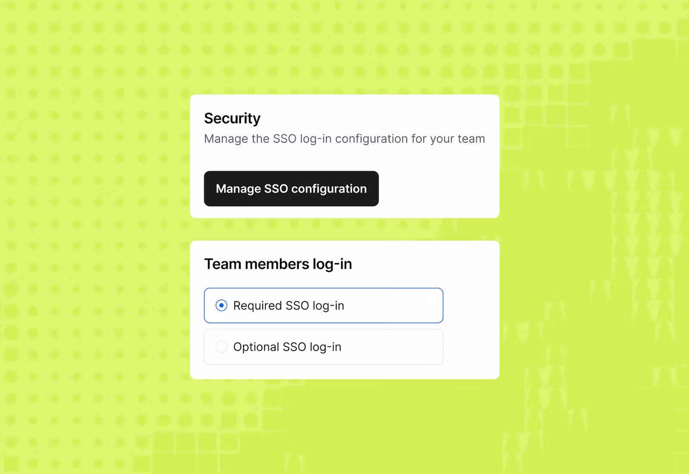Viewport: 689px width, 474px height.
Task: Select the Required SSO log-in radio button
Action: tap(221, 306)
